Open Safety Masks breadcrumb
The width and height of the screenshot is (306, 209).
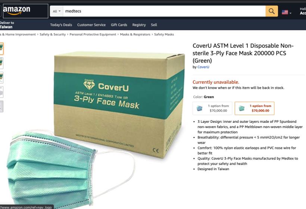(164, 34)
